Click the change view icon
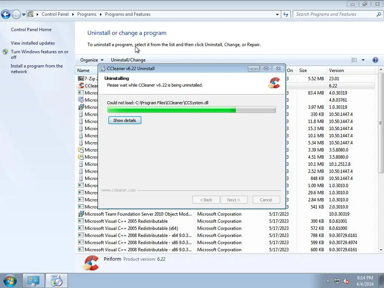Image resolution: width=384 pixels, height=288 pixels. click(354, 60)
